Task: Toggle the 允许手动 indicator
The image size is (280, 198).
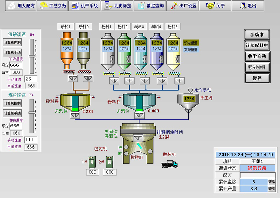Action: 191,90
